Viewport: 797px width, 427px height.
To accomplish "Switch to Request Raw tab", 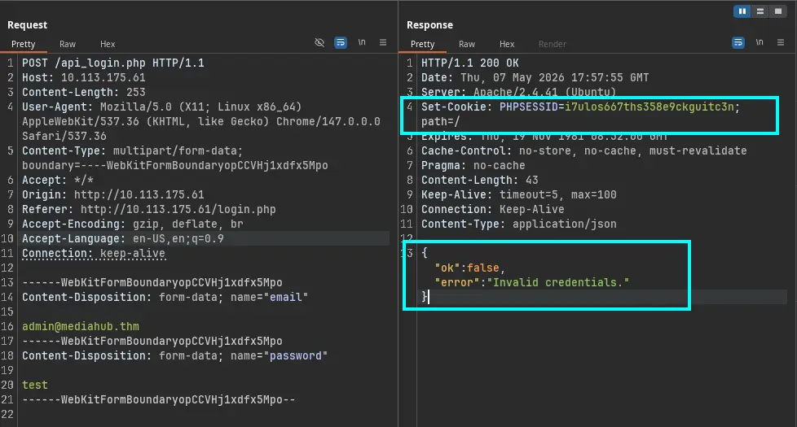I will pos(68,44).
